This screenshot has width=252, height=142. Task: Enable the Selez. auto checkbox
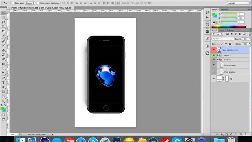click(13, 3)
